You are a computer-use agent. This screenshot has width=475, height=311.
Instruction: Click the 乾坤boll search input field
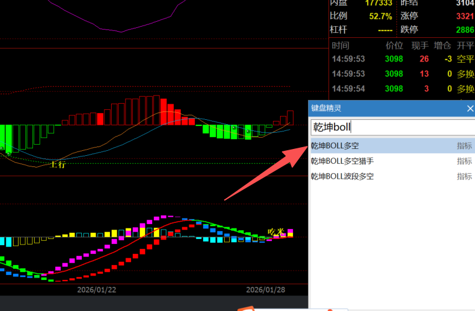tap(391, 127)
